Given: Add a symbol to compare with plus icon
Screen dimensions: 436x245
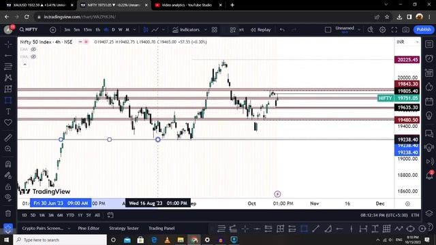Looking at the screenshot, I should coord(53,30).
